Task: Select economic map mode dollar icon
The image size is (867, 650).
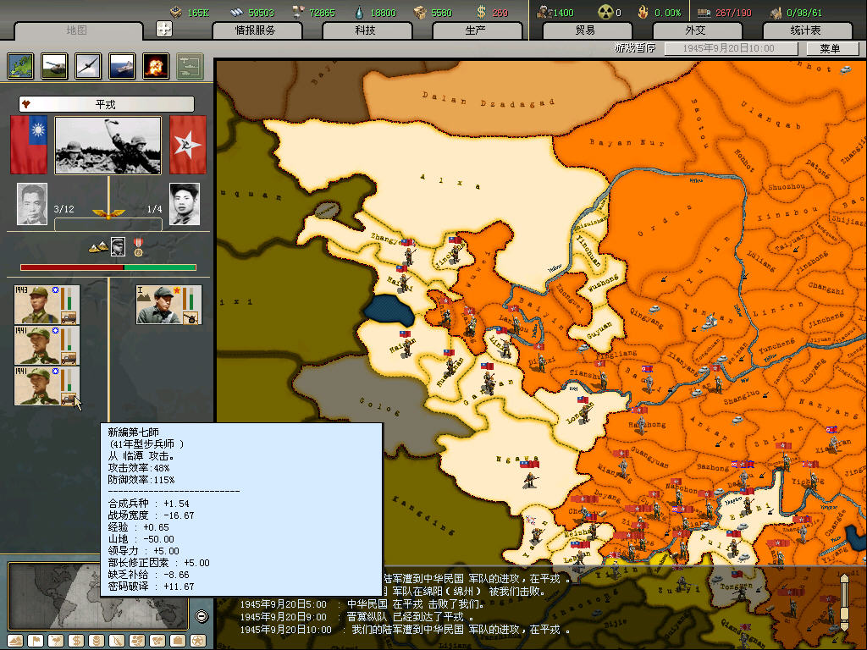Action: tap(75, 641)
